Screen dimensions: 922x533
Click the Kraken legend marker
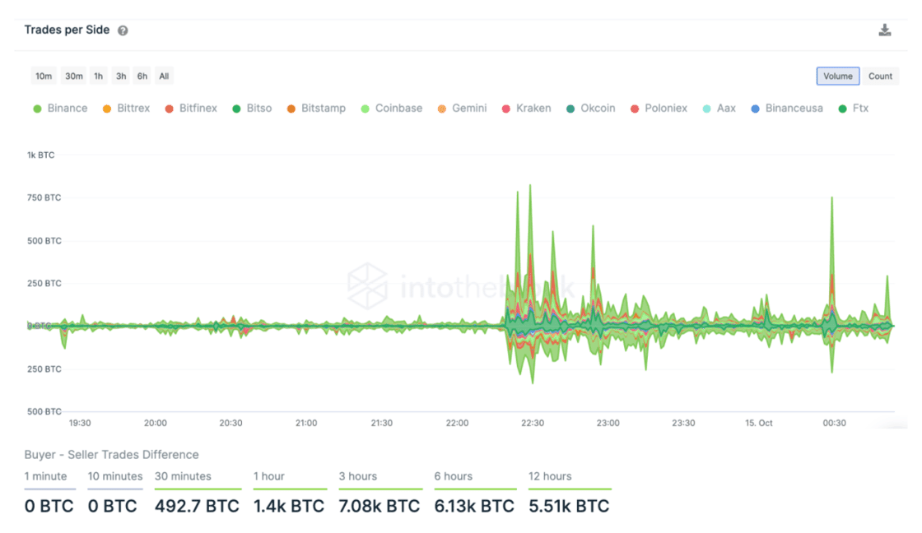click(x=505, y=109)
